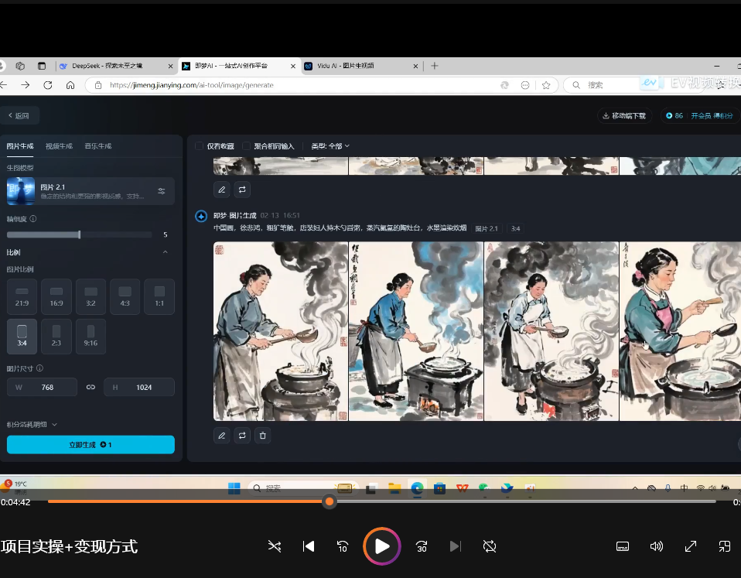Skip to previous track in player
The height and width of the screenshot is (578, 741).
(x=309, y=547)
